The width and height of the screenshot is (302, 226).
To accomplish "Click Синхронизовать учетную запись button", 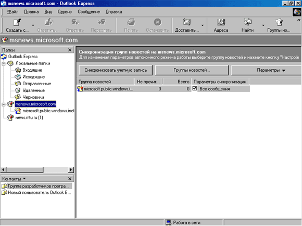I will coord(116,70).
